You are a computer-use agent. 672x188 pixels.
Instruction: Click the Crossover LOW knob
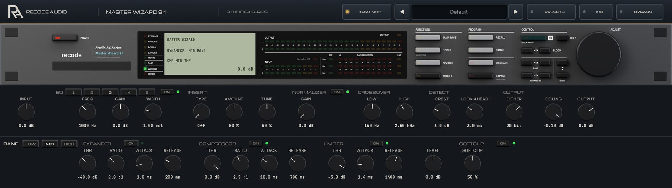tap(372, 112)
